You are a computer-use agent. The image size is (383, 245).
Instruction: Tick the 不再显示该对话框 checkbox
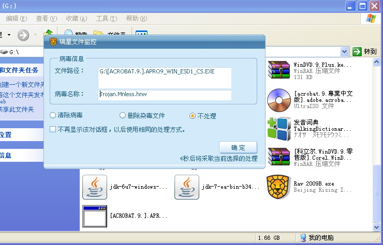(53, 129)
